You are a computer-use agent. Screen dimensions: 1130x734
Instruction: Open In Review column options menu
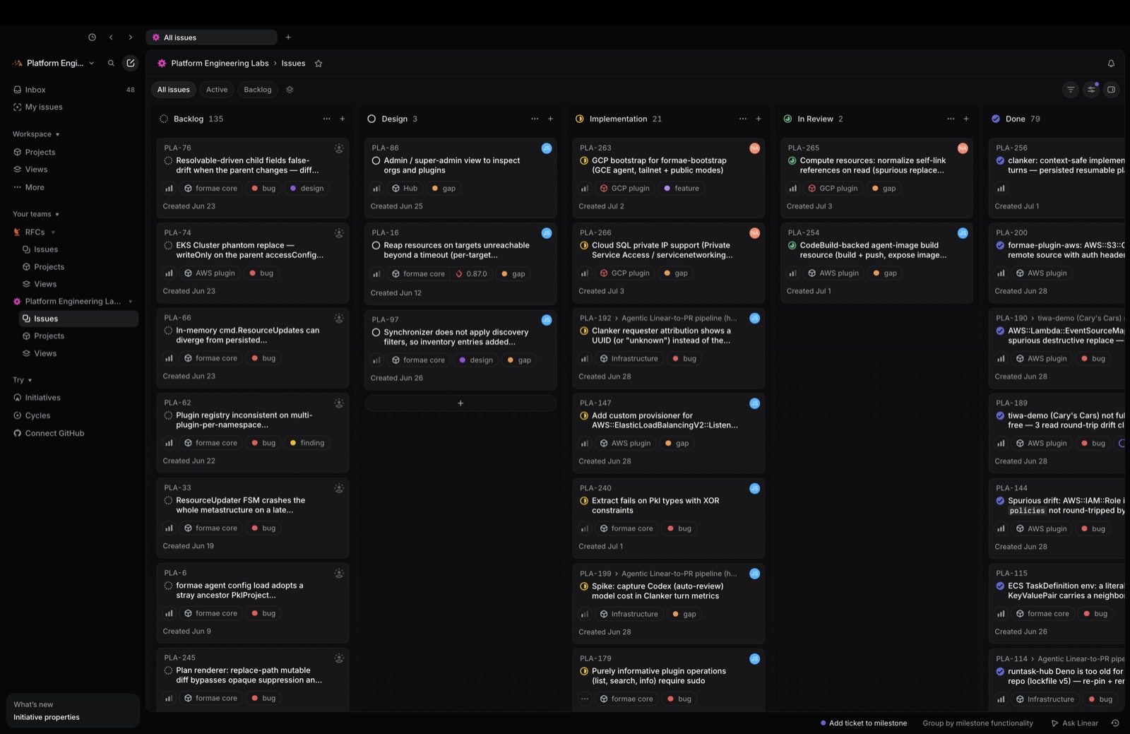click(x=951, y=119)
